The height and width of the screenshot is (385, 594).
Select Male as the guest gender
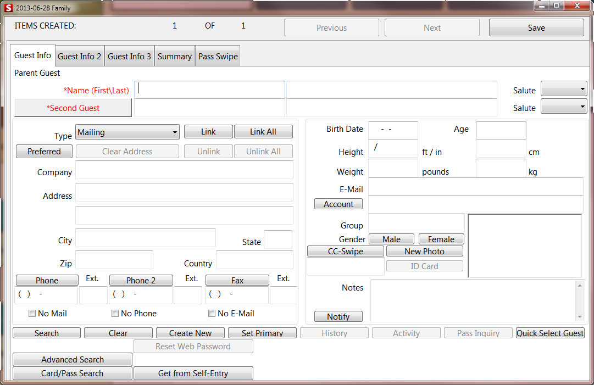(x=391, y=239)
